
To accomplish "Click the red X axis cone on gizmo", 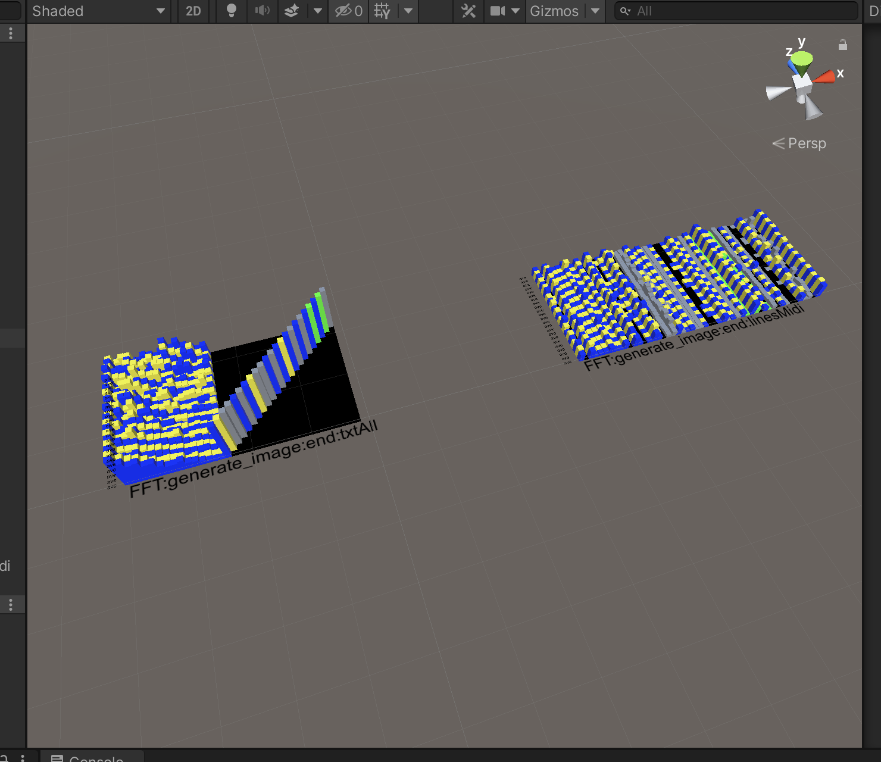I will click(x=825, y=77).
